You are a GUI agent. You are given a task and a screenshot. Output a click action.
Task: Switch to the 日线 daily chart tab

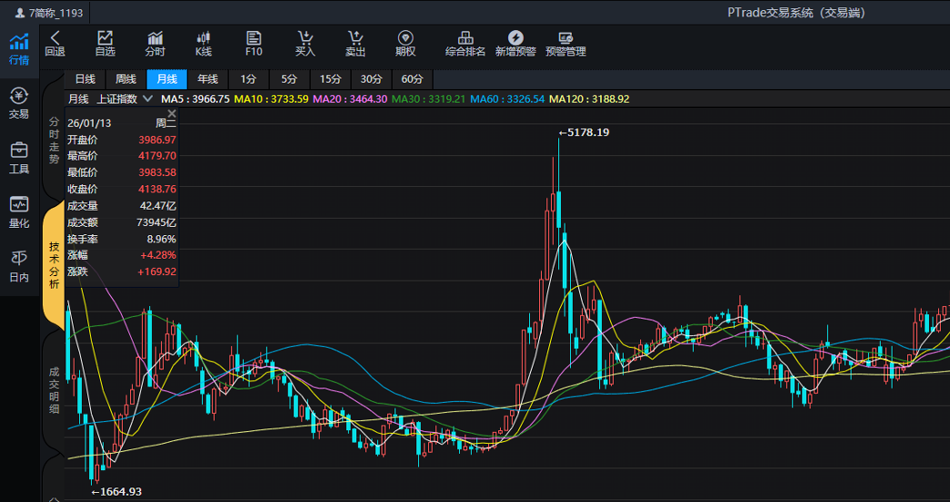[x=85, y=79]
